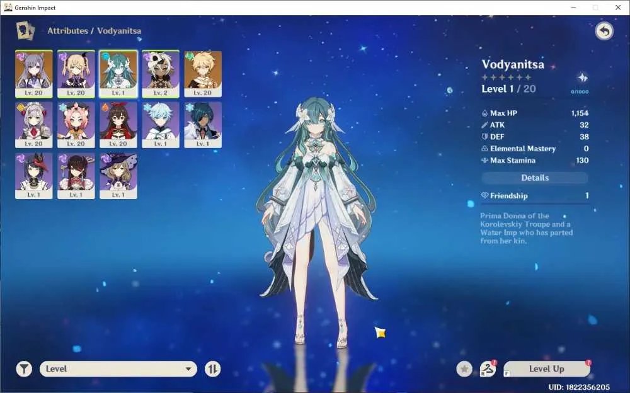Choose Noelle's portrait card
The image size is (630, 393).
pyautogui.click(x=34, y=125)
